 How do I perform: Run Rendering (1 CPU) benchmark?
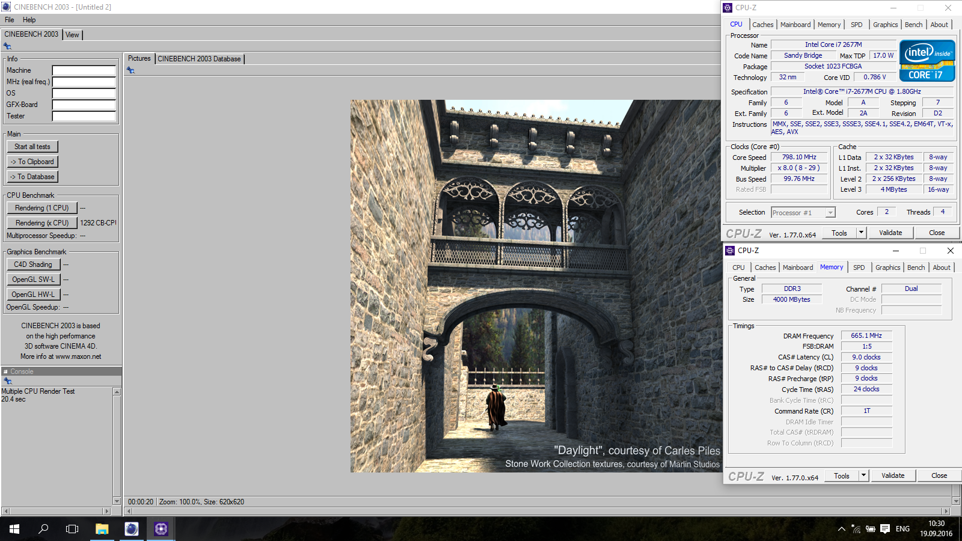point(42,208)
